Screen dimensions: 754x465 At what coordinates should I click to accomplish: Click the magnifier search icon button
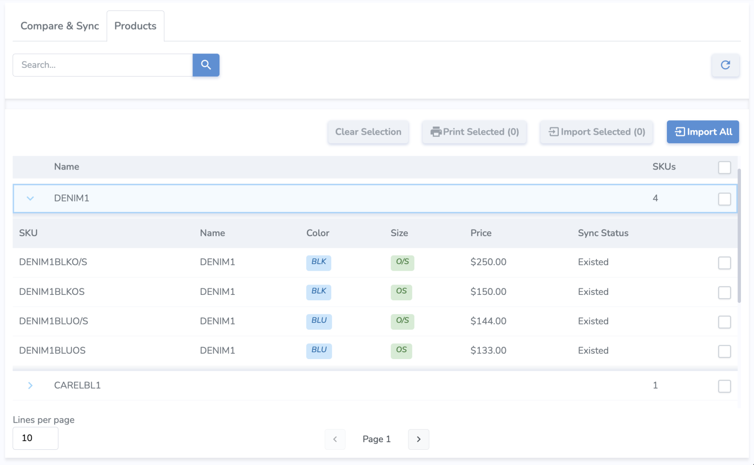point(206,65)
